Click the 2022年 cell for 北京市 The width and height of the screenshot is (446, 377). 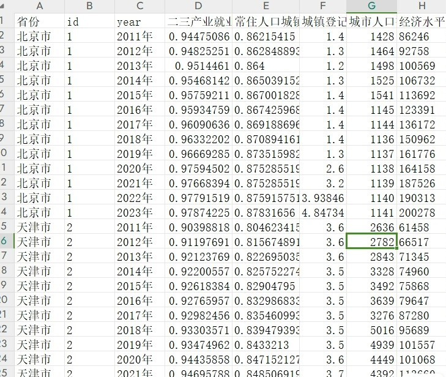139,198
